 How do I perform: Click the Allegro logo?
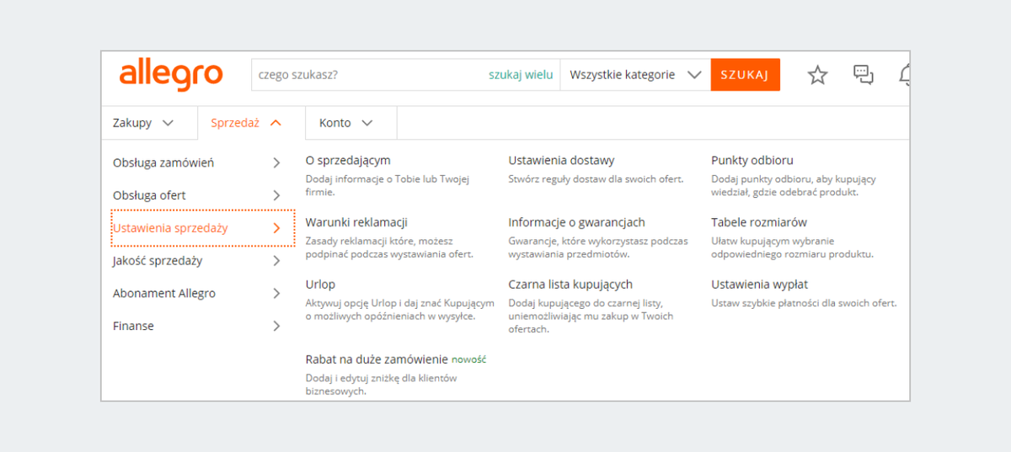(171, 74)
